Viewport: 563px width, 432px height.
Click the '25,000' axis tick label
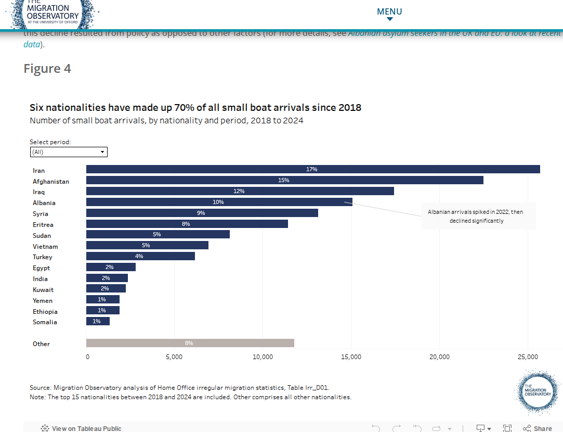(528, 357)
